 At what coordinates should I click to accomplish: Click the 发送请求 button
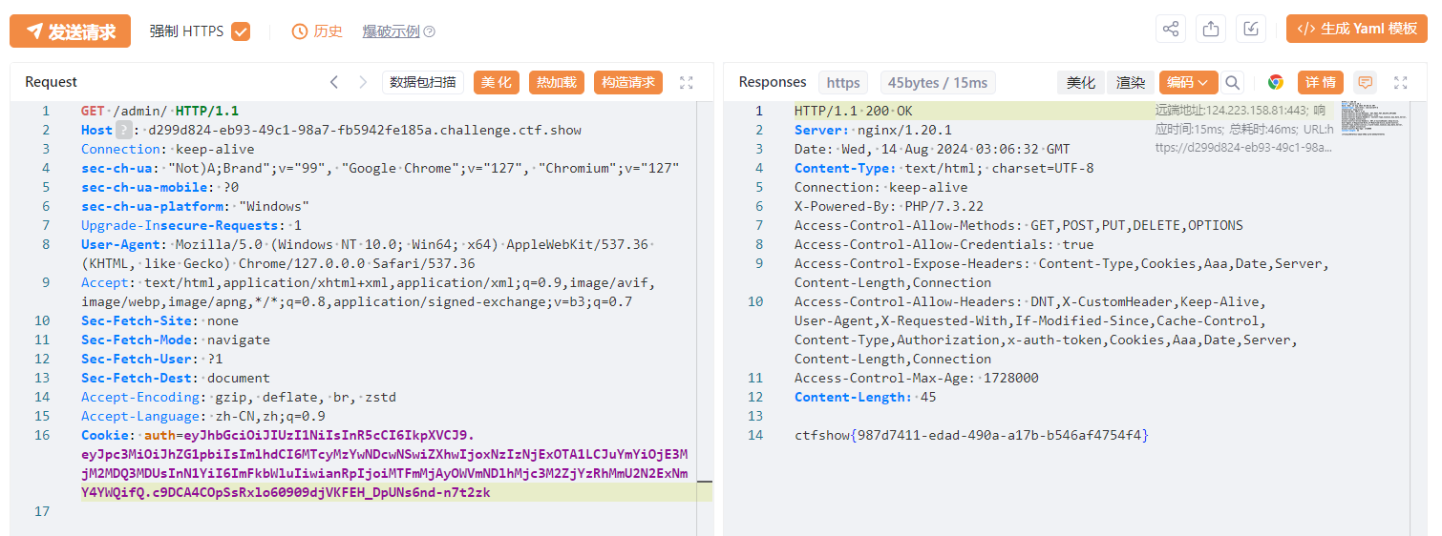click(70, 31)
